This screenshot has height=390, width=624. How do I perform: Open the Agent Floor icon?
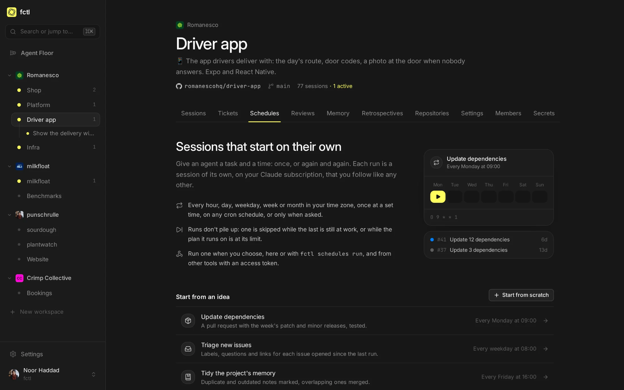(13, 53)
